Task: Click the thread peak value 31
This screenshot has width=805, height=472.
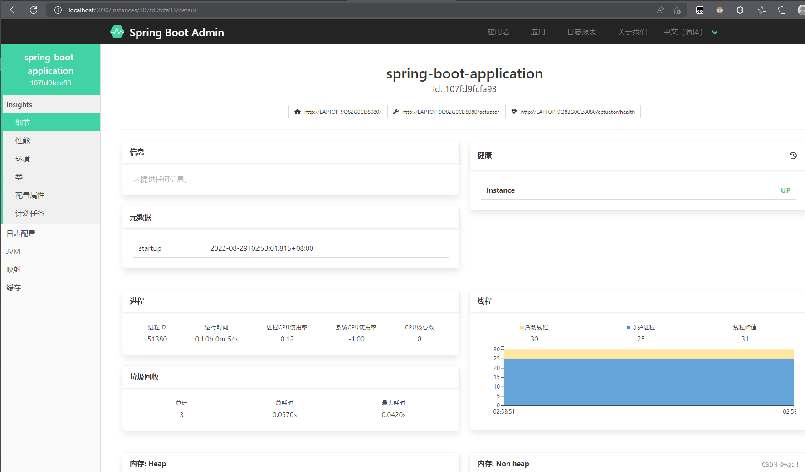Action: pos(745,339)
